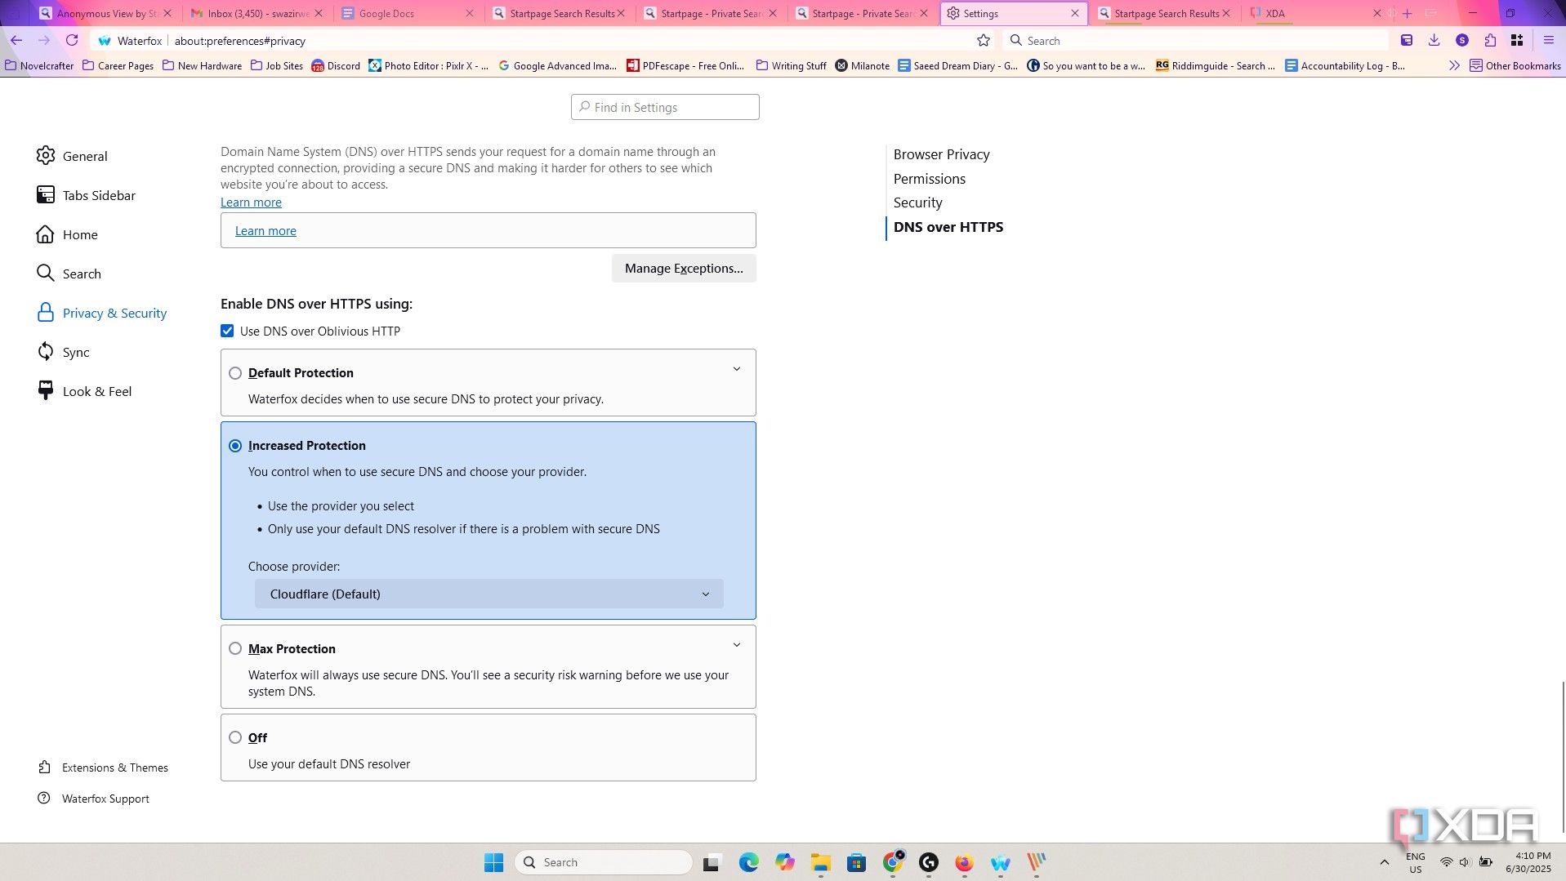Expand the Max Protection details chevron
Image resolution: width=1566 pixels, height=881 pixels.
pyautogui.click(x=736, y=645)
